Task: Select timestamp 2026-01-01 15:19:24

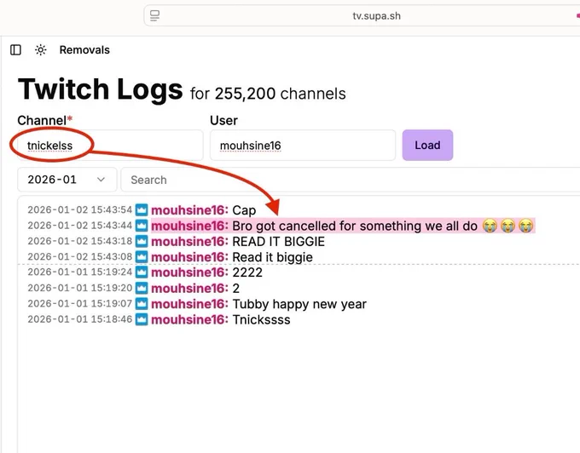Action: point(80,272)
